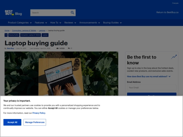
Task: Select the 'Laptops' category tag
Action: tap(45, 35)
